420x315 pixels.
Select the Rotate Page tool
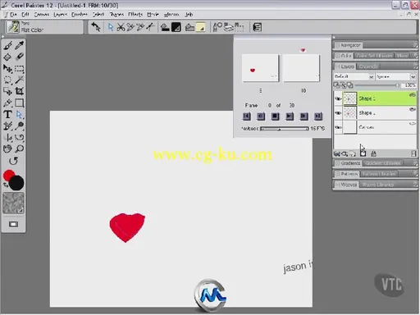[x=13, y=161]
